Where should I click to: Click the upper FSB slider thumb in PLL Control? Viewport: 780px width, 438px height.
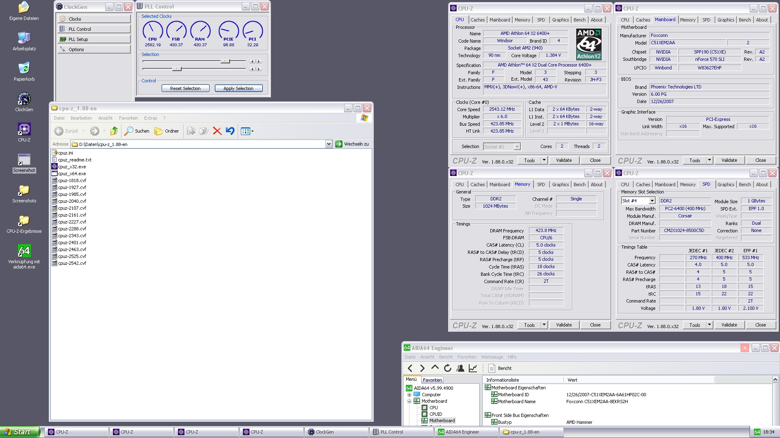225,61
